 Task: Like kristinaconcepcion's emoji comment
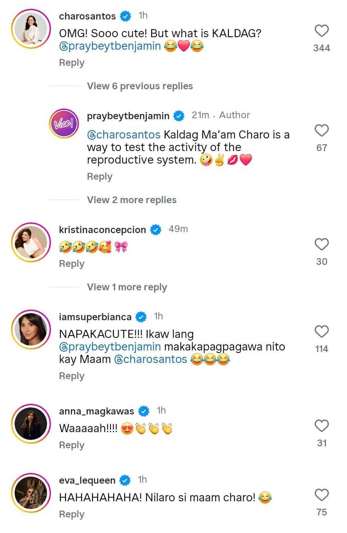tap(322, 244)
